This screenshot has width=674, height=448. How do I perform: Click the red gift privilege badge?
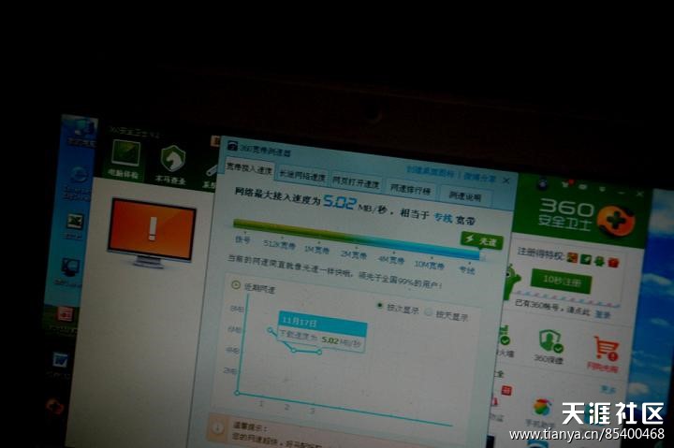[x=613, y=262]
